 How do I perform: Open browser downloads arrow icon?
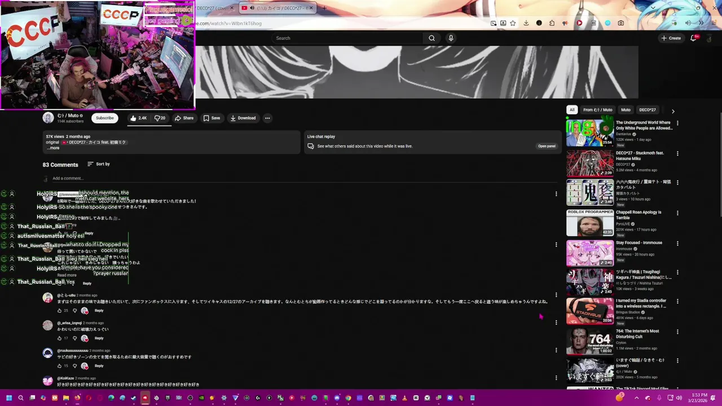tap(526, 23)
